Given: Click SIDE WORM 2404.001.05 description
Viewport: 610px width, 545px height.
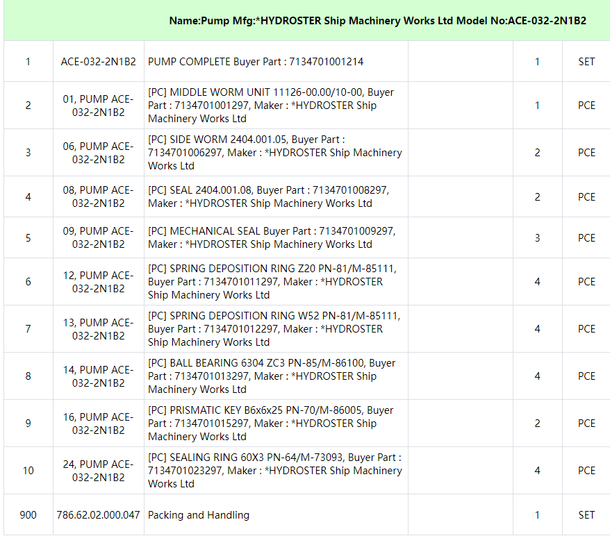Looking at the screenshot, I should pos(275,153).
